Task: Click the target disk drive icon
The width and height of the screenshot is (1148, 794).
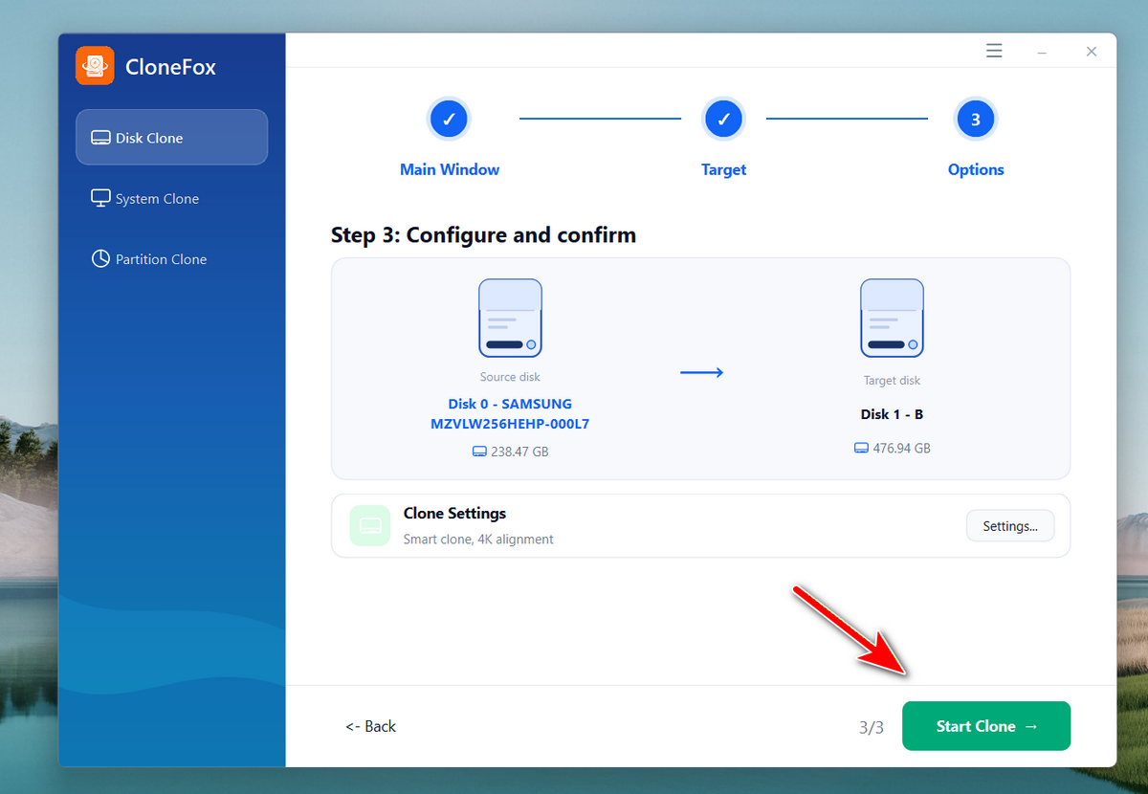Action: click(892, 319)
